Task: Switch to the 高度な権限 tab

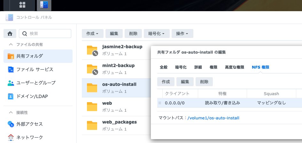Action: tap(235, 67)
